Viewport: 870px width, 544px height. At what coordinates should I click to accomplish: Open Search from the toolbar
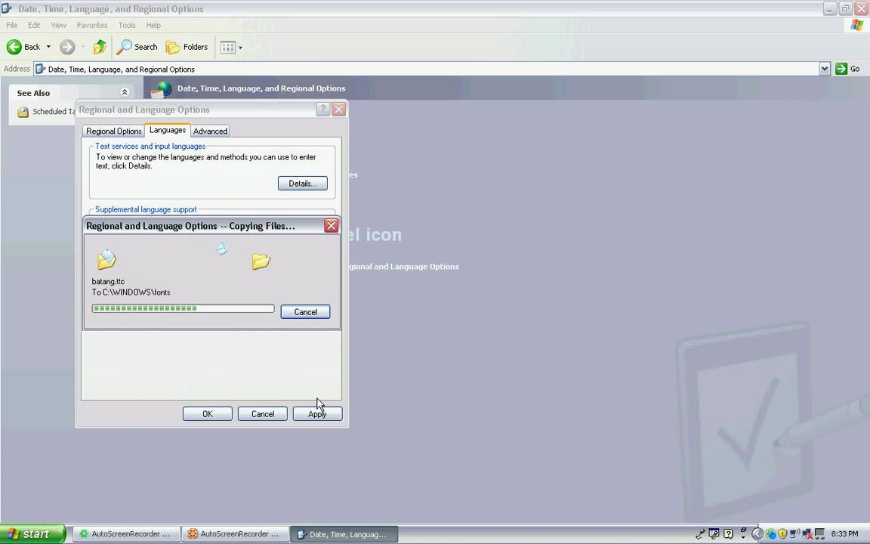(x=137, y=47)
